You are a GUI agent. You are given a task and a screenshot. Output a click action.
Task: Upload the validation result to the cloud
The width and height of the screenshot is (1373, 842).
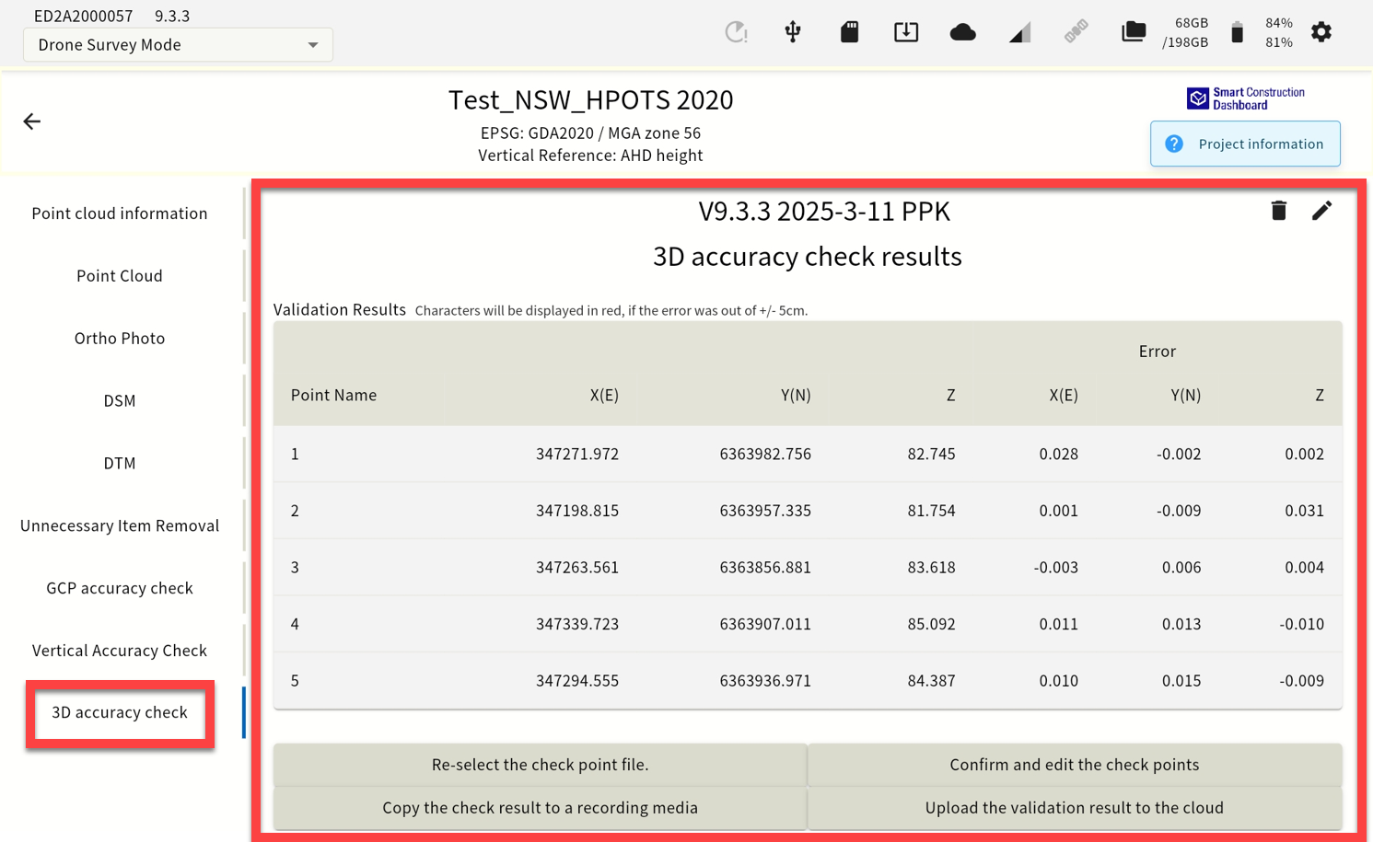pos(1075,808)
